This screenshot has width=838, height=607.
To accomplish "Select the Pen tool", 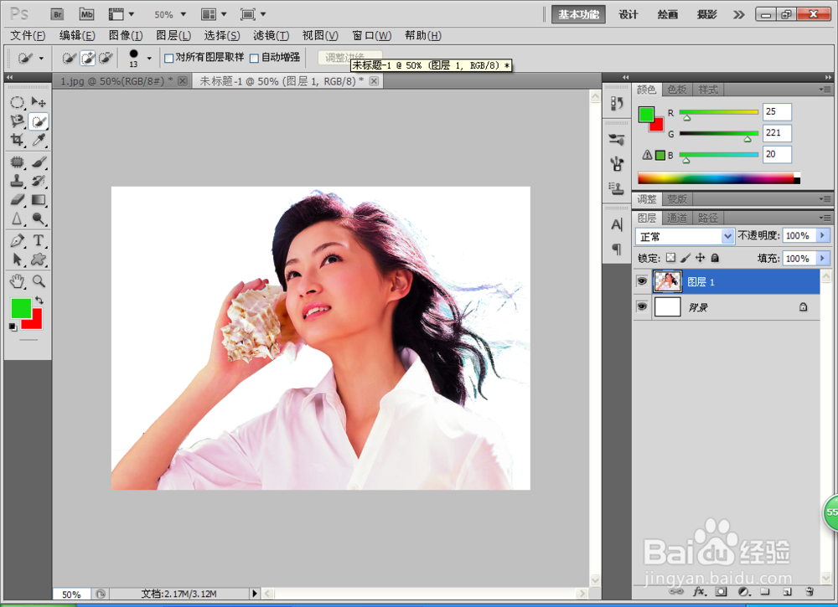I will point(17,240).
